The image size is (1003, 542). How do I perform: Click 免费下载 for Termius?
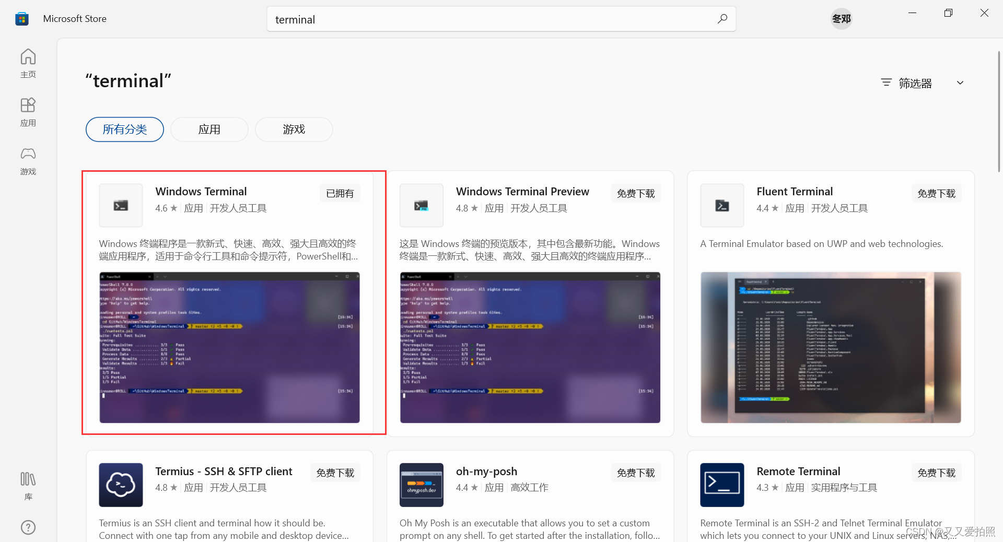pos(335,473)
